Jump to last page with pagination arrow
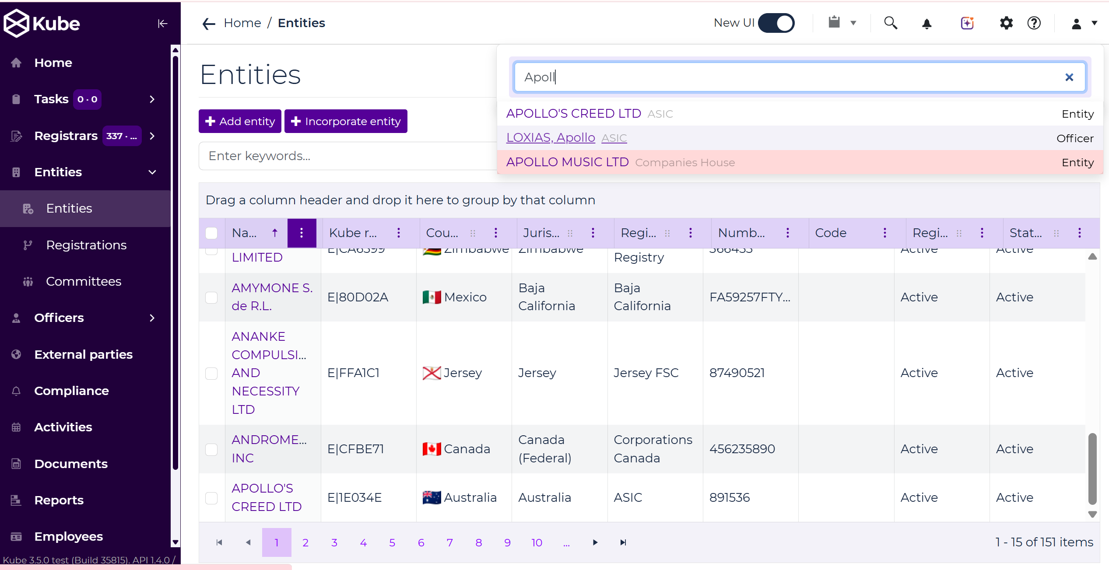Image resolution: width=1109 pixels, height=570 pixels. (623, 542)
